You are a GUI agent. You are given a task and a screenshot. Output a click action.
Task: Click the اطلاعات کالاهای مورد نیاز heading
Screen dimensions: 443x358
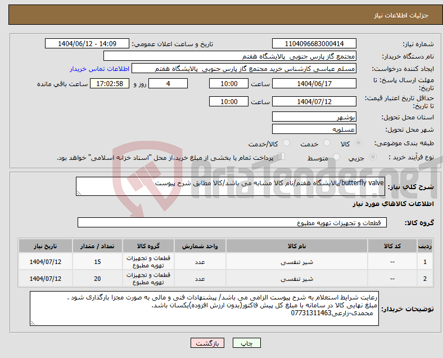393,204
